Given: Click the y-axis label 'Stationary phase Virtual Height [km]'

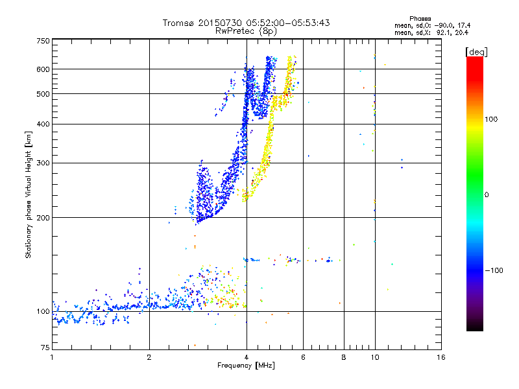Looking at the screenshot, I should [28, 194].
